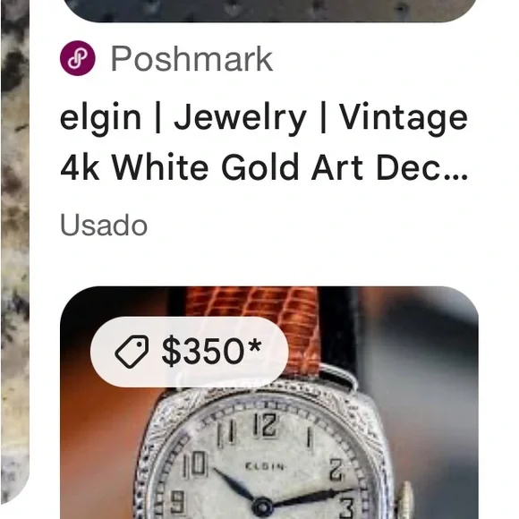Click the center pivot of the watch hands
This screenshot has height=519, width=519.
pyautogui.click(x=262, y=507)
